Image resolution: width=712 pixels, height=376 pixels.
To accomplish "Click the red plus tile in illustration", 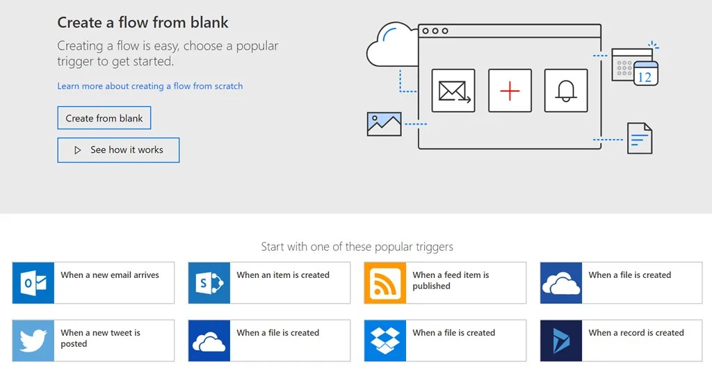I will point(510,91).
